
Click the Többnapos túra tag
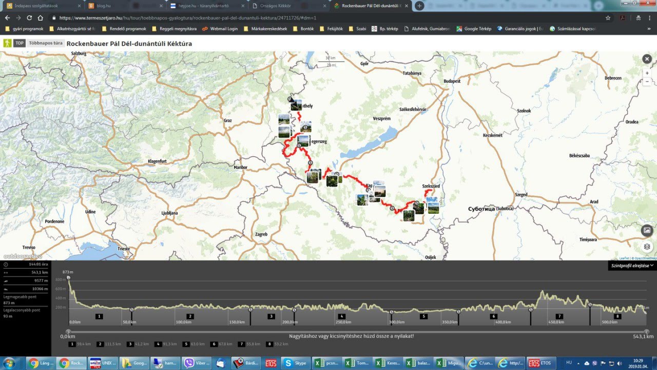pyautogui.click(x=45, y=43)
